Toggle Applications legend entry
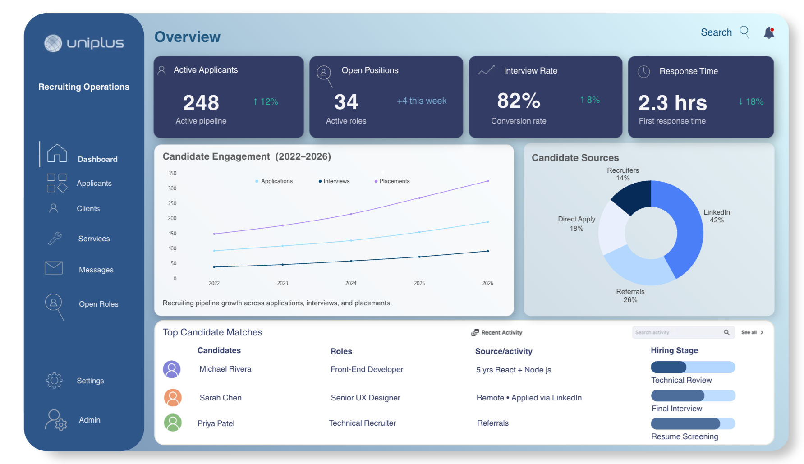This screenshot has height=464, width=804. pyautogui.click(x=274, y=181)
